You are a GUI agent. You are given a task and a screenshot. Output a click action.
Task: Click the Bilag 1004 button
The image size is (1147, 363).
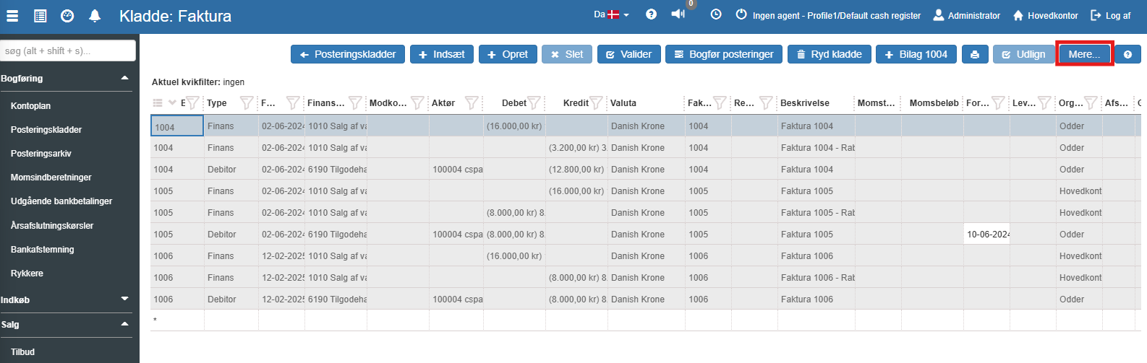pyautogui.click(x=916, y=54)
